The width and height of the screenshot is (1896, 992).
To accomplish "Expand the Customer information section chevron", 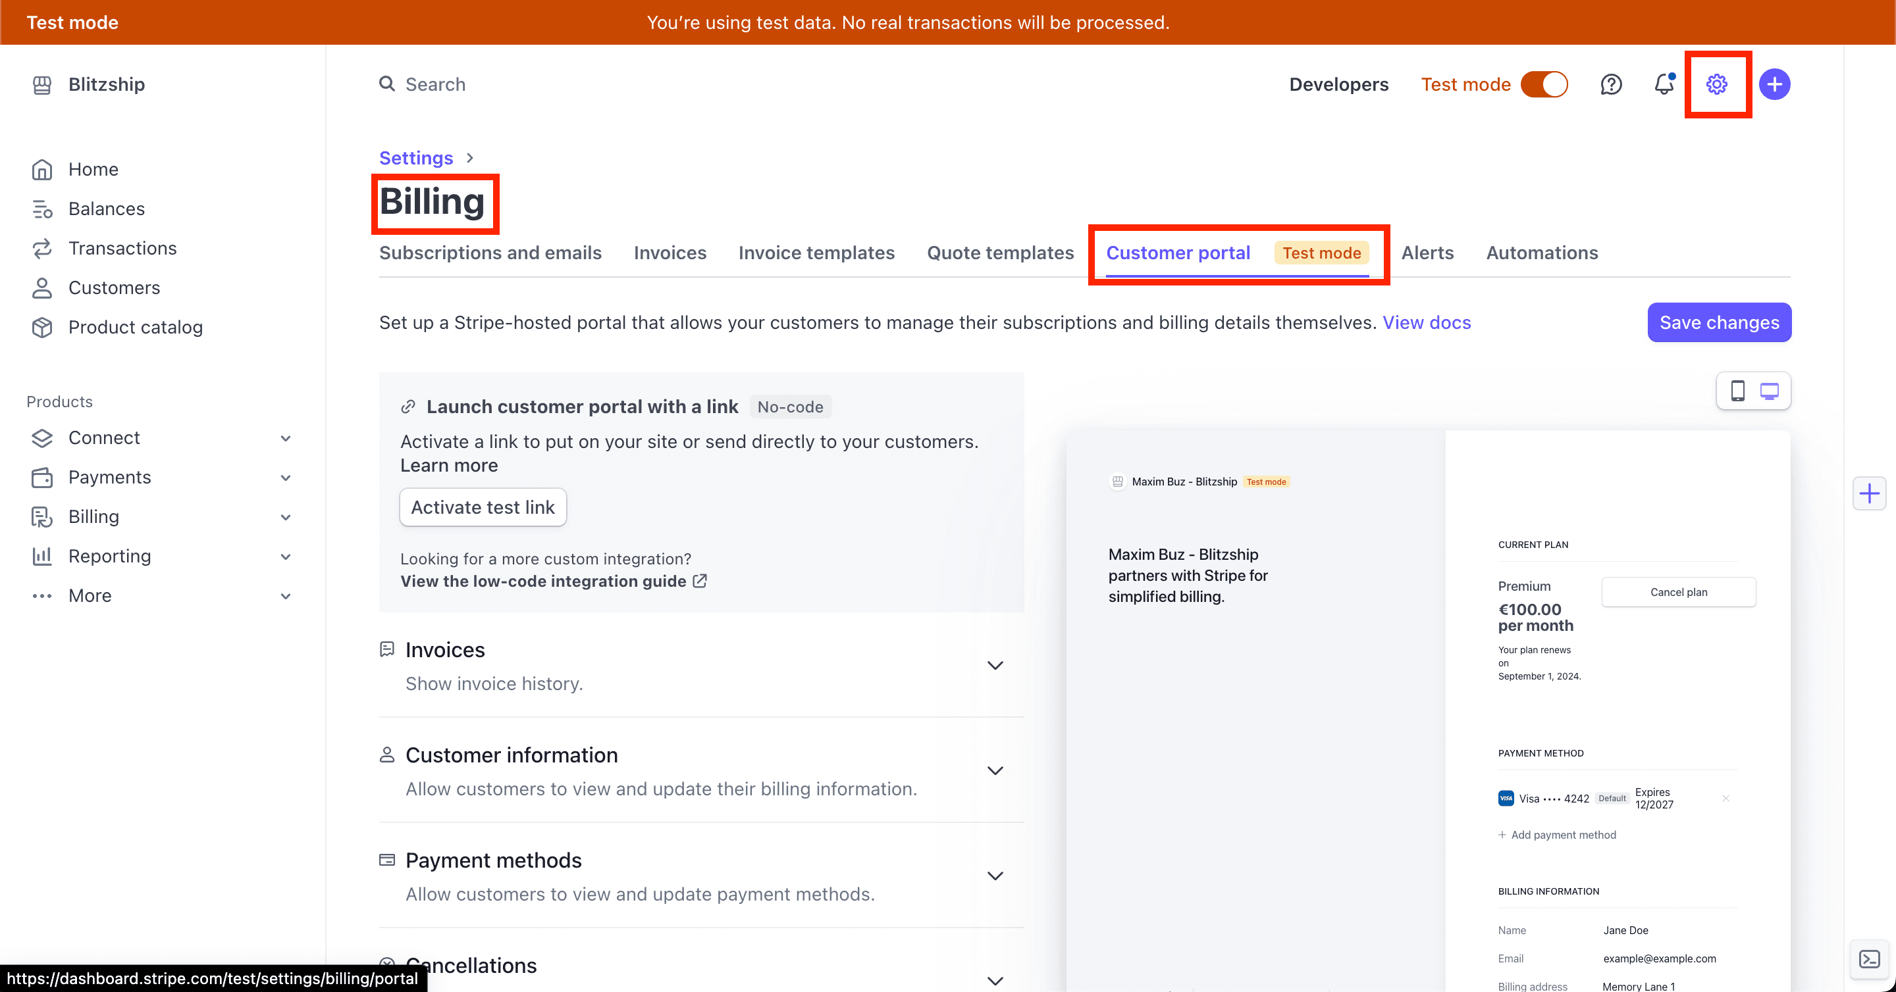I will pos(995,771).
